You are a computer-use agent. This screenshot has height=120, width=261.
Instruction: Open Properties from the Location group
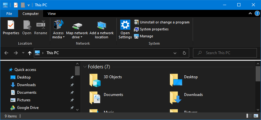pos(11,28)
